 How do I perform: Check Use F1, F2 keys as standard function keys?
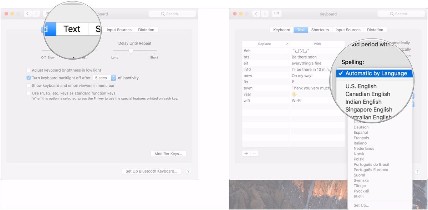28,93
